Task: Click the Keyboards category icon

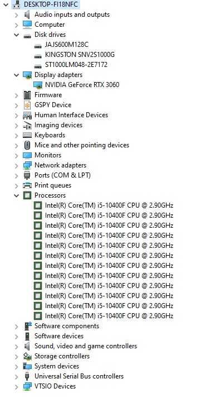Action: (x=27, y=135)
